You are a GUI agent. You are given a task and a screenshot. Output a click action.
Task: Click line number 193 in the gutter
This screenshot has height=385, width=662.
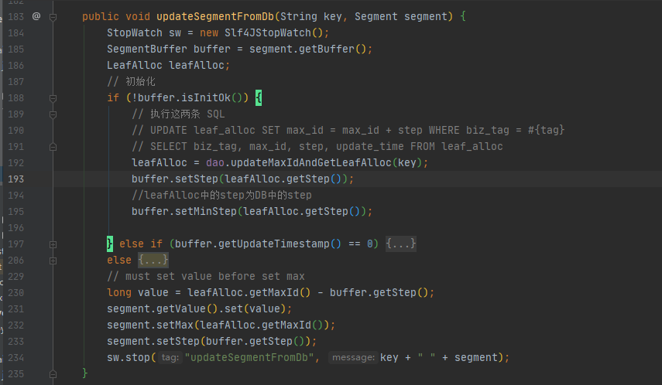17,179
